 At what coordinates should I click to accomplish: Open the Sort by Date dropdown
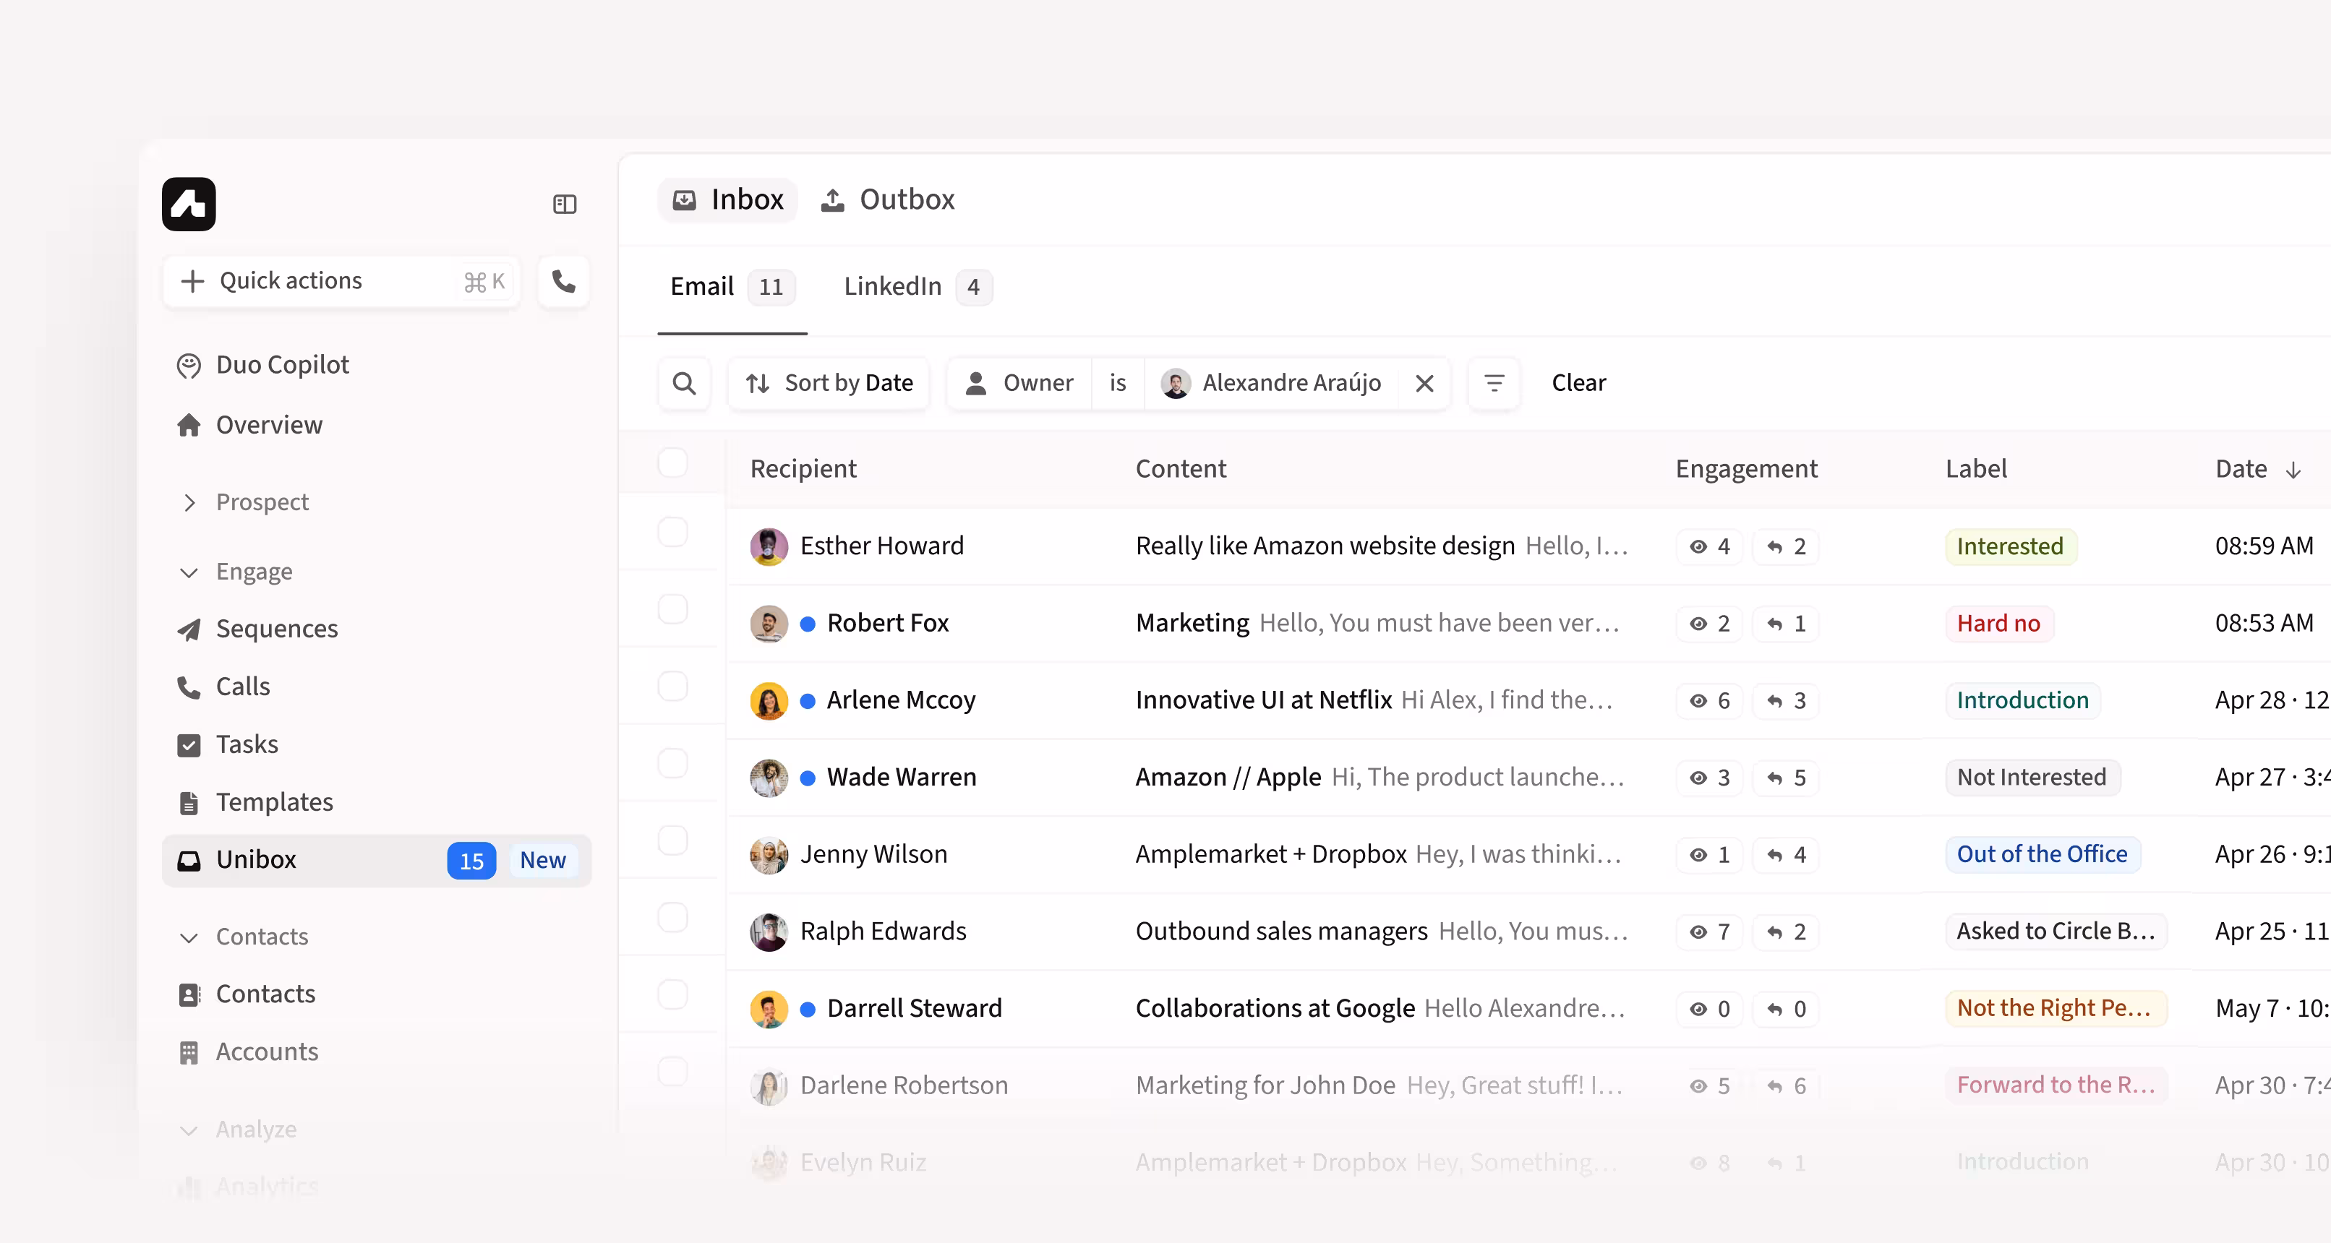tap(829, 384)
